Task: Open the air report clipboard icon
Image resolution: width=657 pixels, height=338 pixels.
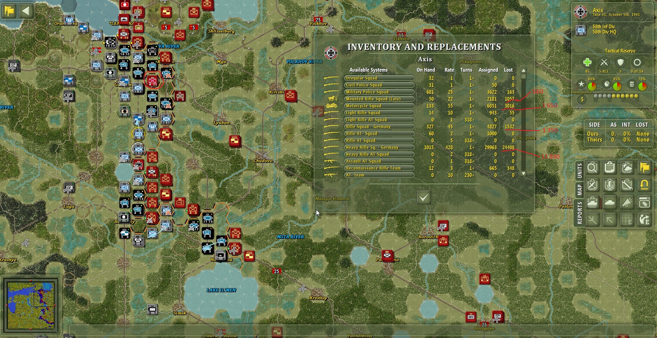Action: [593, 185]
